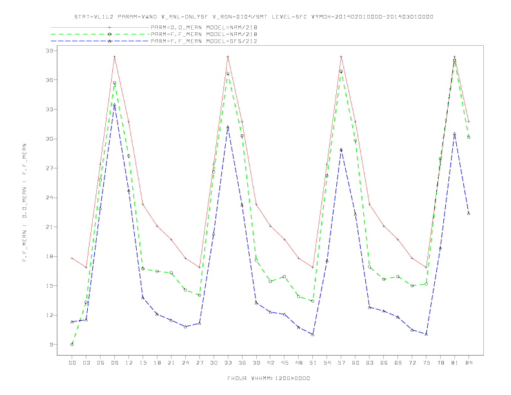The width and height of the screenshot is (511, 395).
Task: Click x-axis tick label 57
Action: pos(341,363)
